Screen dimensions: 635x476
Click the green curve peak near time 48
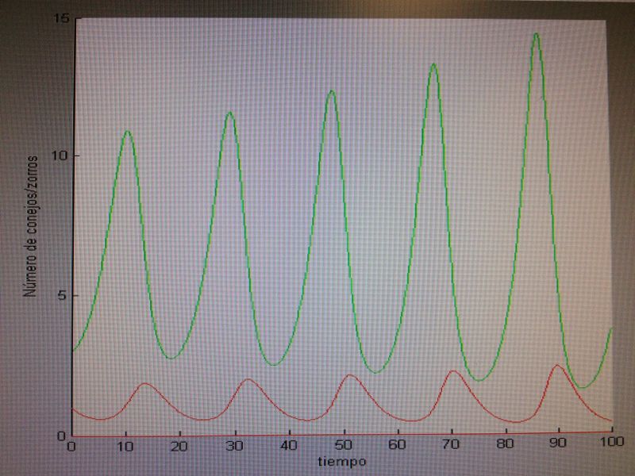(x=331, y=91)
